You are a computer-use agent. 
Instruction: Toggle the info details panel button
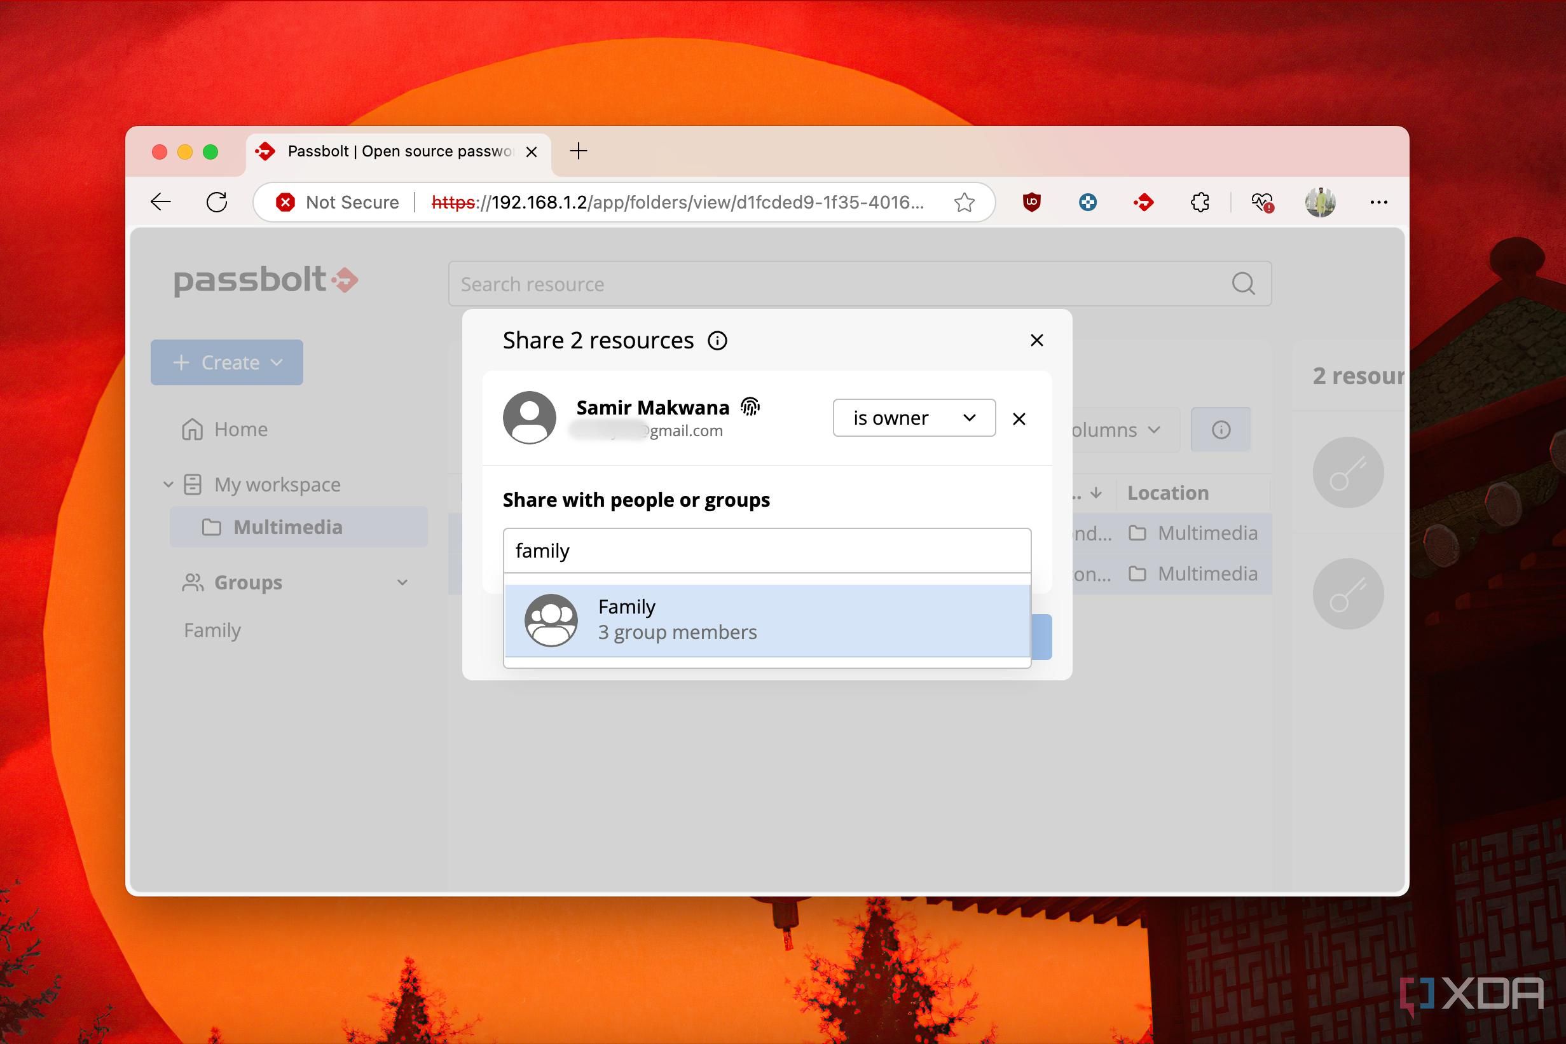click(1221, 429)
